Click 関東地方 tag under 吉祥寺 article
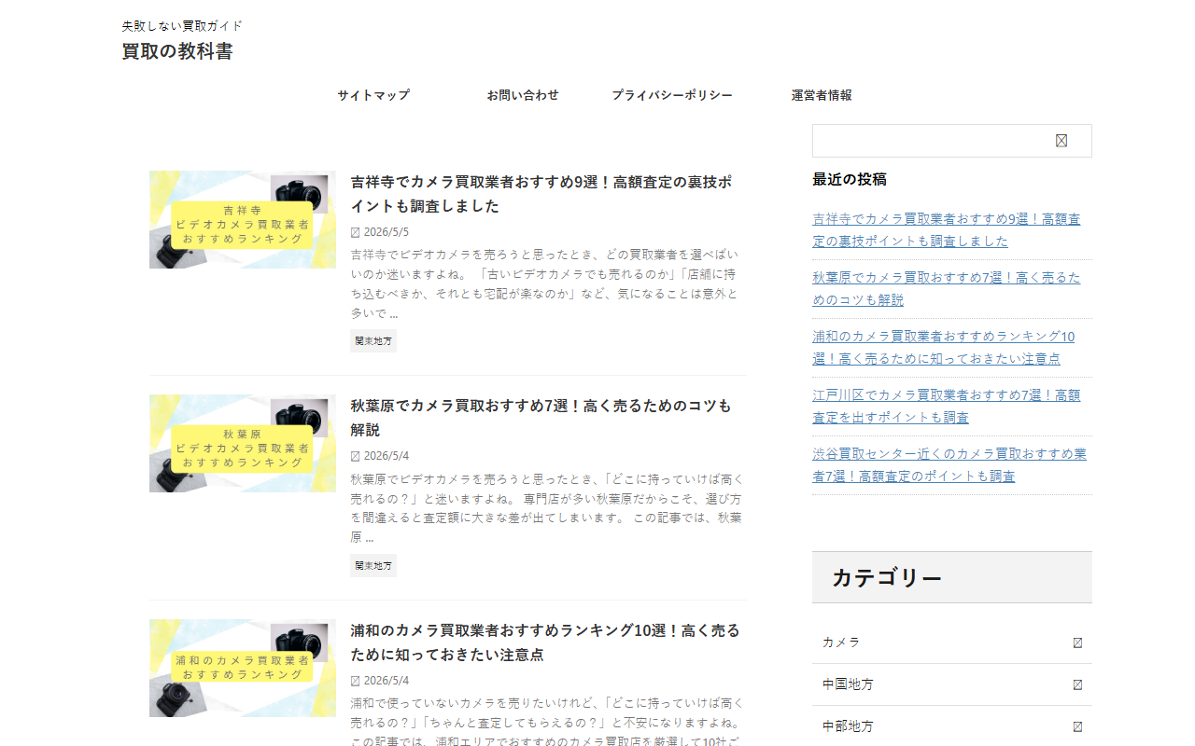 [373, 340]
